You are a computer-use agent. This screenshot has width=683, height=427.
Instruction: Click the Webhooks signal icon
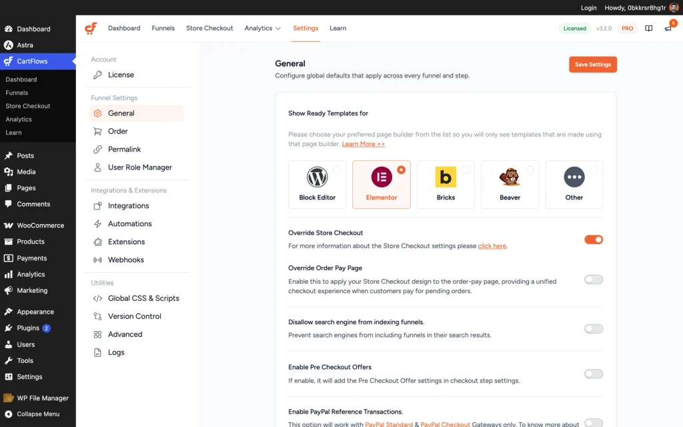(97, 260)
